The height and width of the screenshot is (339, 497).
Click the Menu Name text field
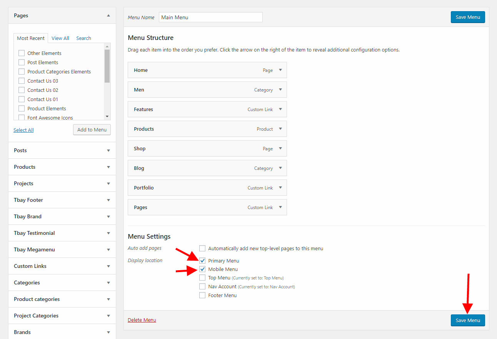[x=210, y=17]
